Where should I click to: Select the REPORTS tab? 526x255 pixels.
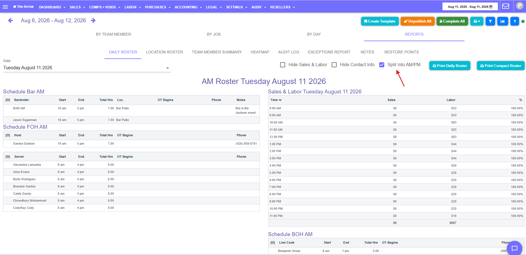pos(414,34)
